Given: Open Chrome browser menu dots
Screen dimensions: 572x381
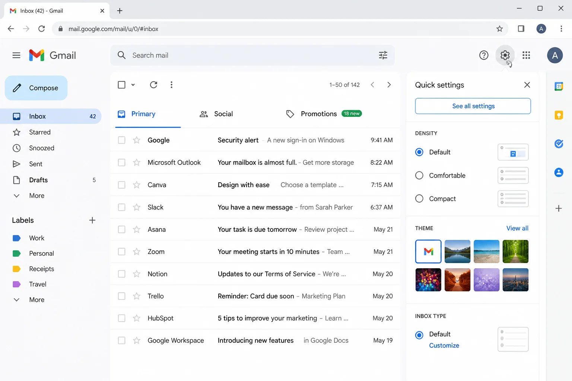Looking at the screenshot, I should point(561,29).
